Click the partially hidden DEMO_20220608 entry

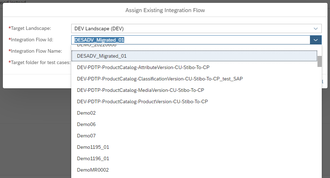(x=96, y=46)
